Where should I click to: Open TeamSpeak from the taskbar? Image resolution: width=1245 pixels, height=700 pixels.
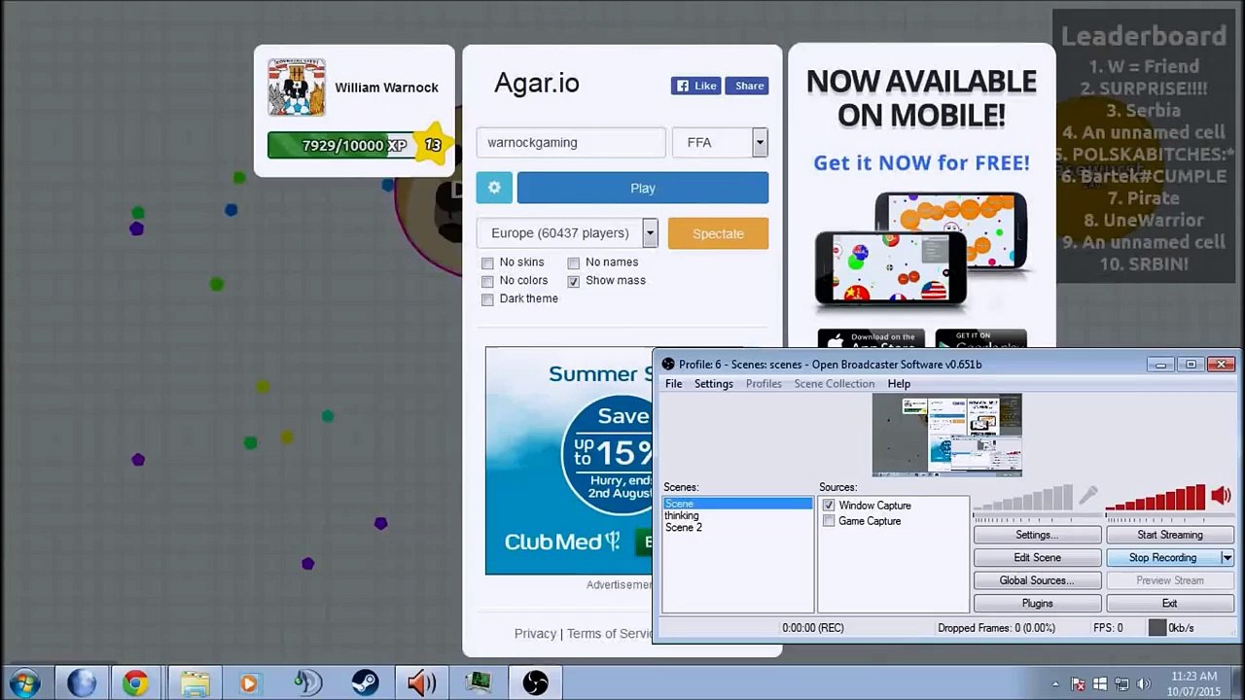307,683
